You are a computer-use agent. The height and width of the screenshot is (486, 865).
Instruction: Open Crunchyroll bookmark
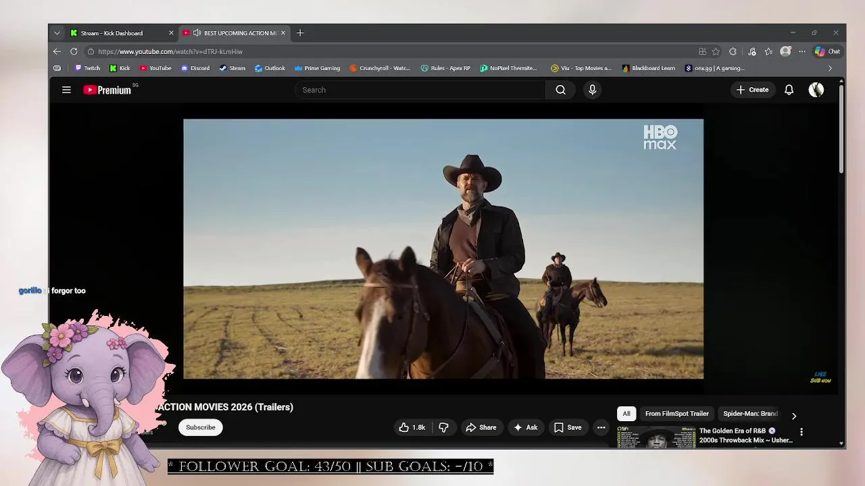[380, 68]
